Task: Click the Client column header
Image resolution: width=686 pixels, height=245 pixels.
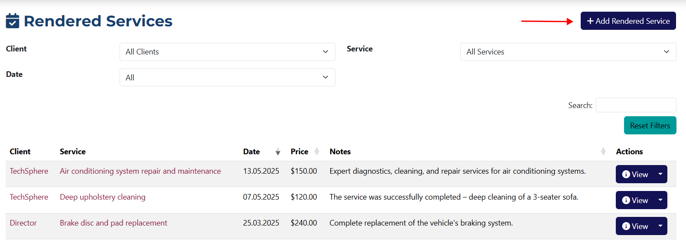Action: (20, 152)
